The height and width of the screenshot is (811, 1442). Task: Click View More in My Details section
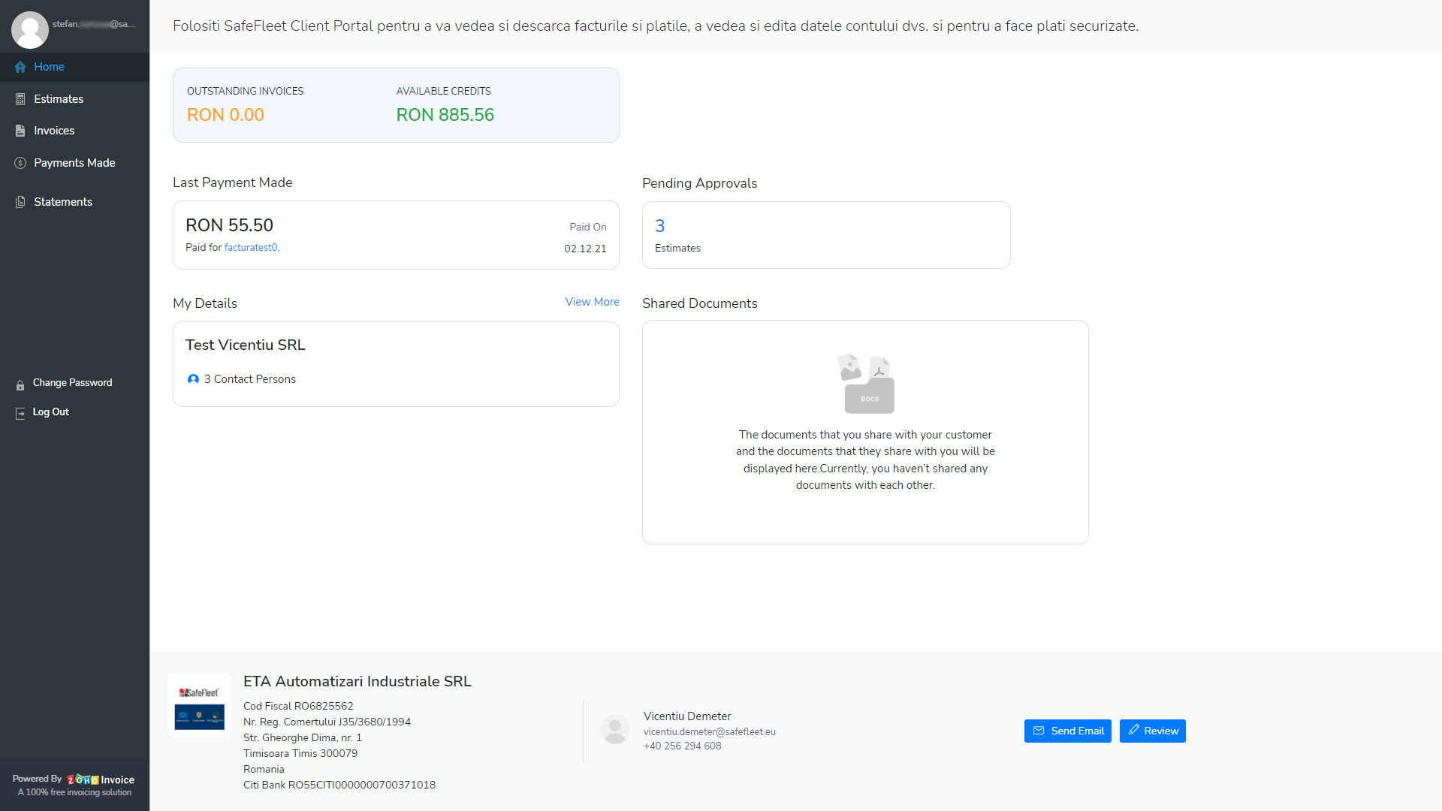[592, 302]
